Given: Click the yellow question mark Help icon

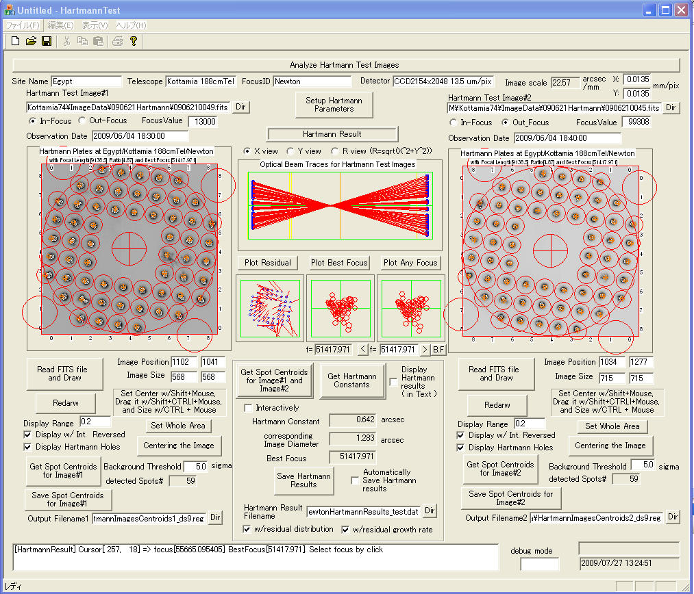Looking at the screenshot, I should 134,41.
